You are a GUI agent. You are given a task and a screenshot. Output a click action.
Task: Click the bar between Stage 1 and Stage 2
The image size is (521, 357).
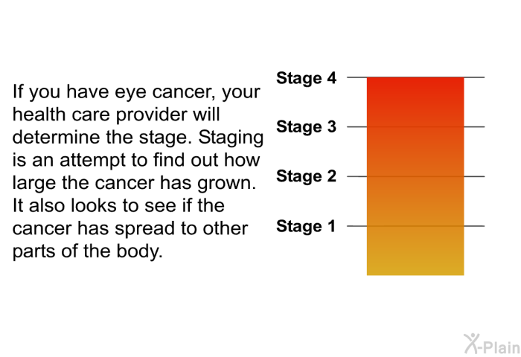coord(415,201)
